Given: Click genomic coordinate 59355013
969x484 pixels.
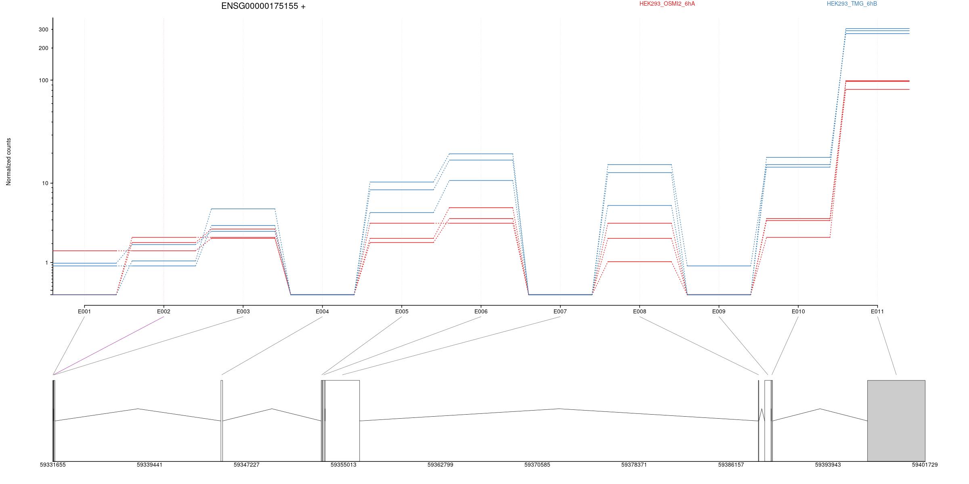Looking at the screenshot, I should 344,465.
